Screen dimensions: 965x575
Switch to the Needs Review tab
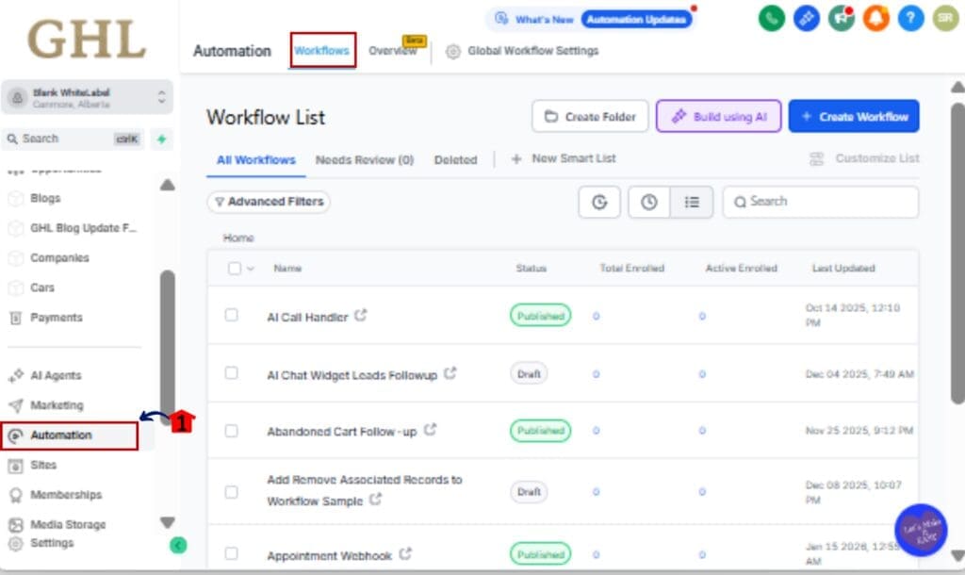(365, 160)
